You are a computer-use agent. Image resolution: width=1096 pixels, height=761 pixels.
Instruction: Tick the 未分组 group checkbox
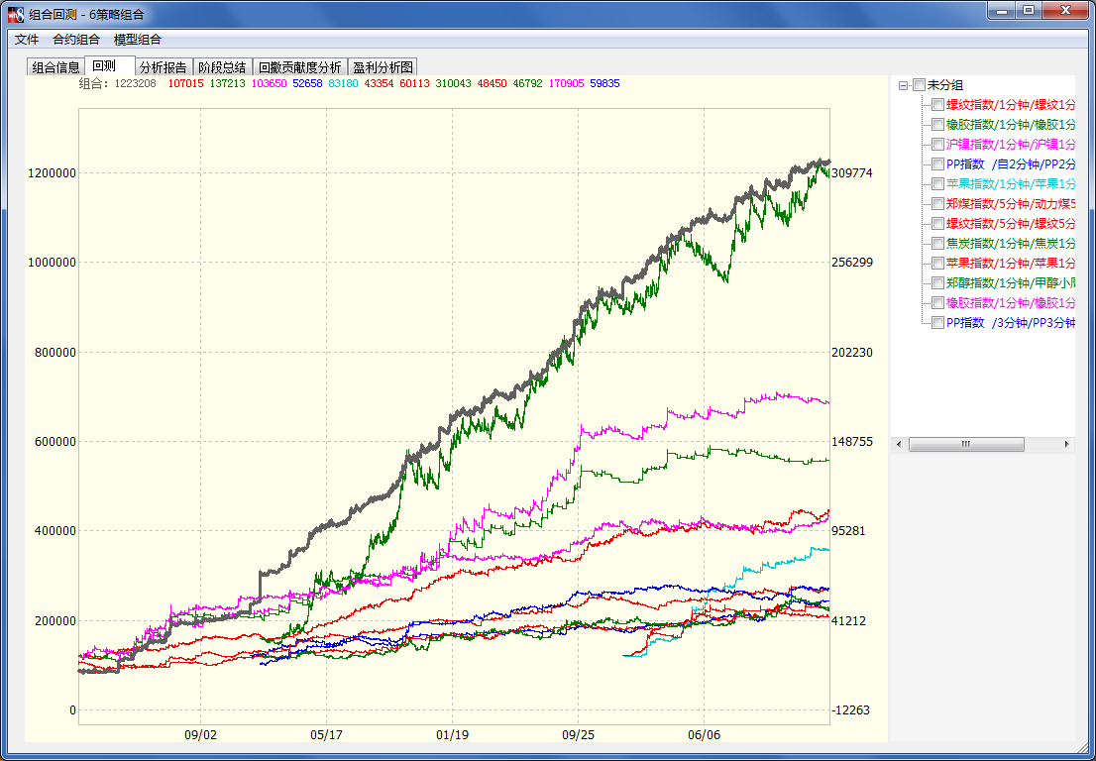pos(919,85)
